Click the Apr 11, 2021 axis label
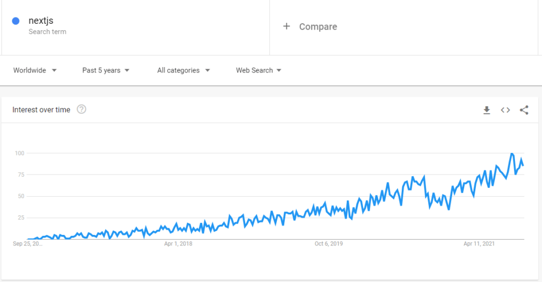542x282 pixels. [478, 243]
